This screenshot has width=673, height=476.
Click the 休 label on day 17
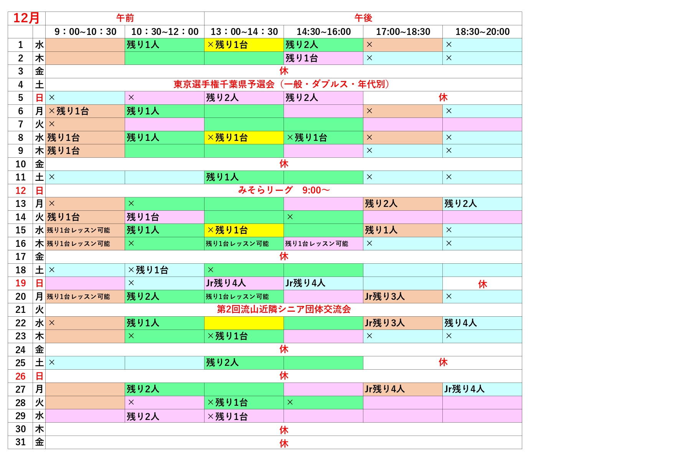pyautogui.click(x=284, y=256)
